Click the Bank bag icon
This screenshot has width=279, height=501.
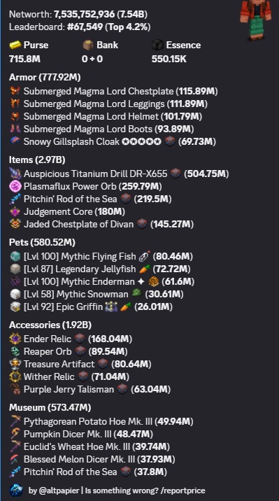(x=88, y=45)
